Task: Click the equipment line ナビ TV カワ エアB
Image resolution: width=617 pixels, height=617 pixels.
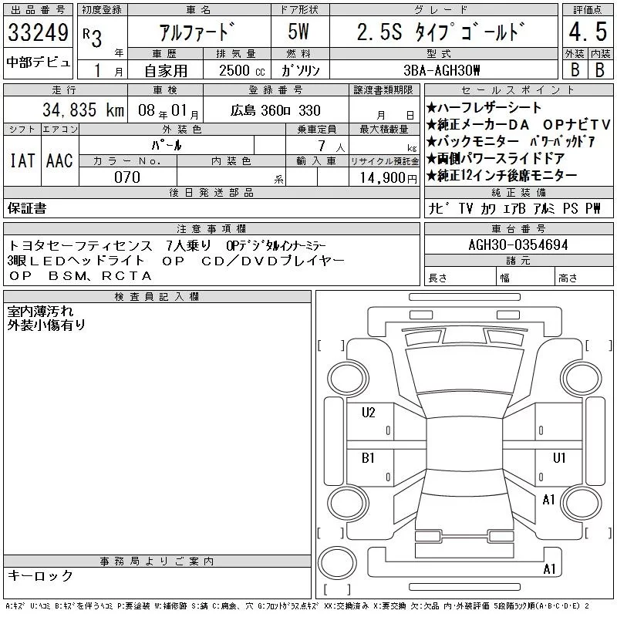Action: click(477, 208)
